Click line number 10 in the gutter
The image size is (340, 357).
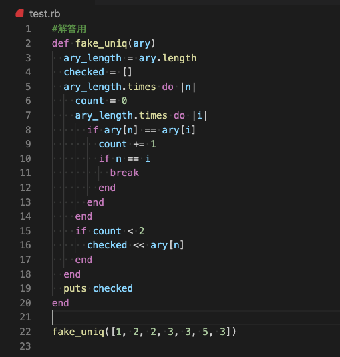point(25,159)
